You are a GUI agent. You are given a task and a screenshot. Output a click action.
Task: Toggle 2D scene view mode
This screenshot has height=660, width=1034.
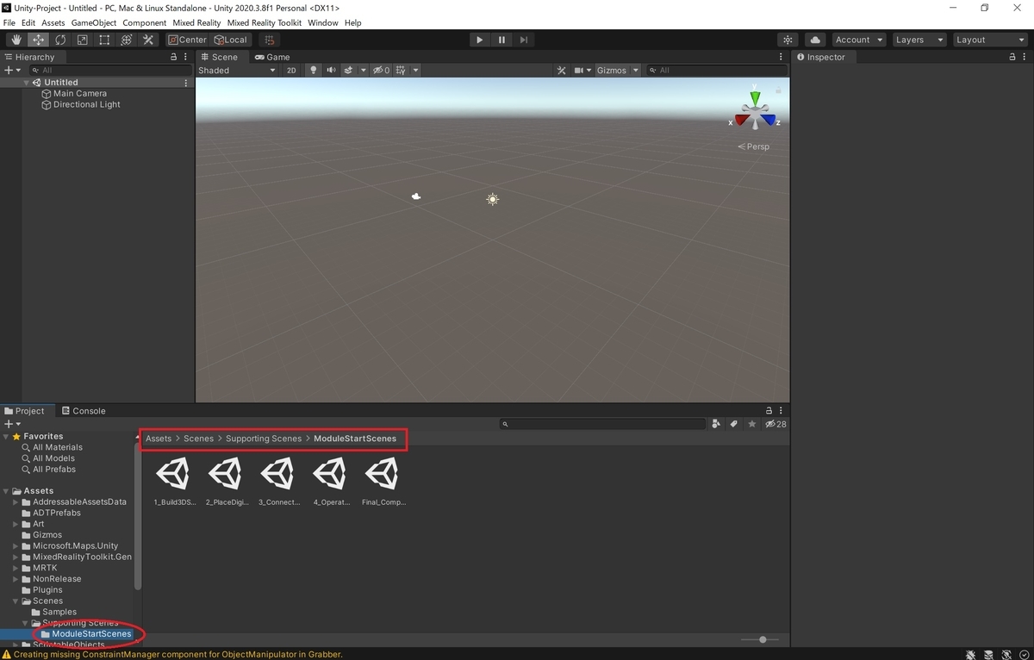click(291, 71)
